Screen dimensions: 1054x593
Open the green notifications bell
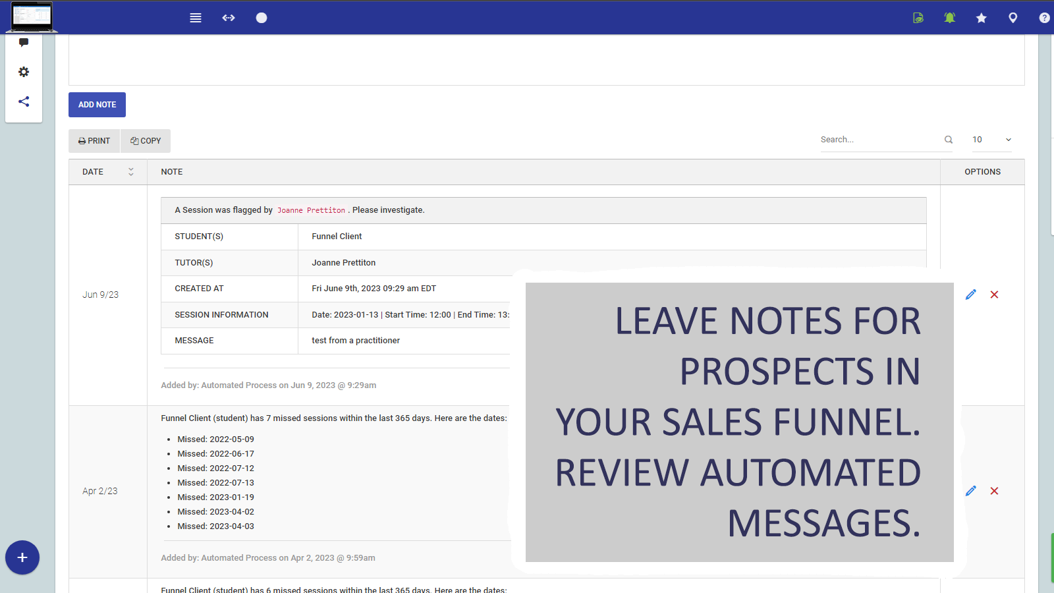point(949,18)
